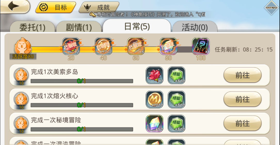280x145 pixels.
Task: Tap the gold M coin x1000 reward
Action: point(155,100)
